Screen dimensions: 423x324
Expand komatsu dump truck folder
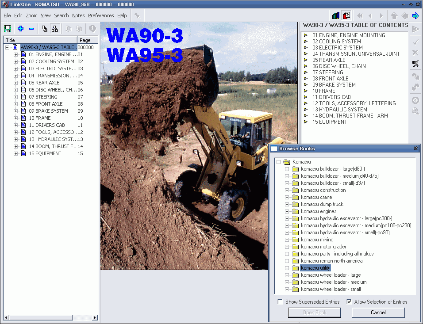point(287,204)
